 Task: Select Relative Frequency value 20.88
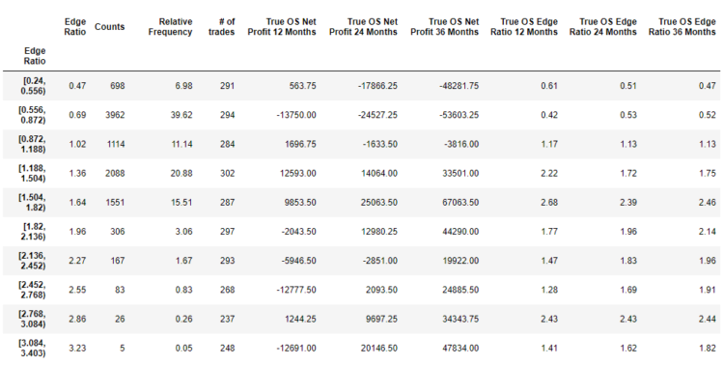click(181, 173)
